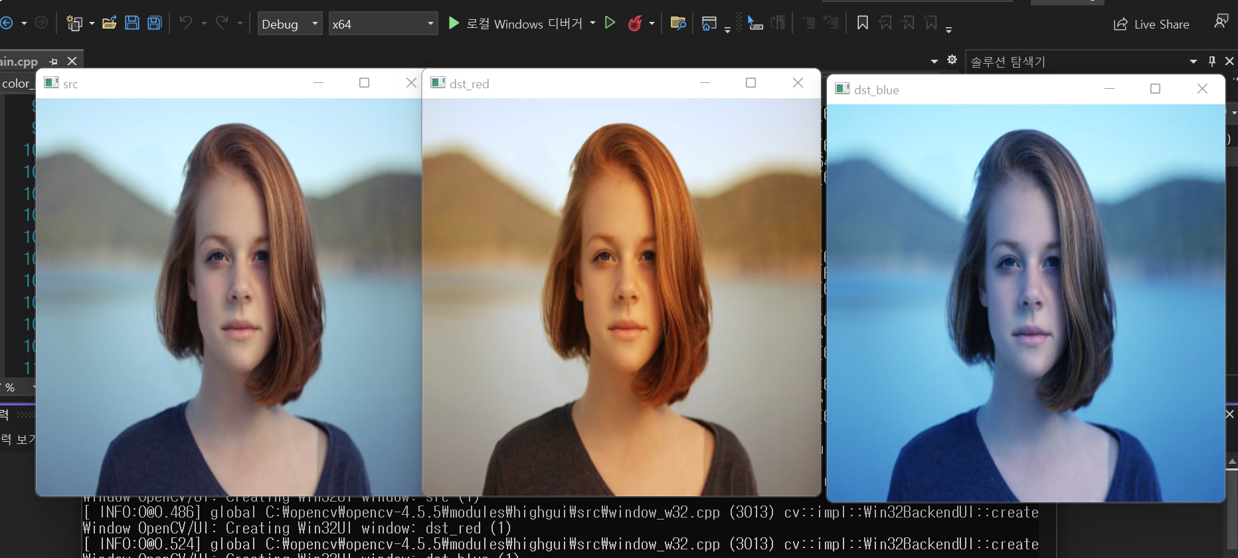
Task: Toggle auto-hide pin for 솔루션 탐색기
Action: [1211, 61]
